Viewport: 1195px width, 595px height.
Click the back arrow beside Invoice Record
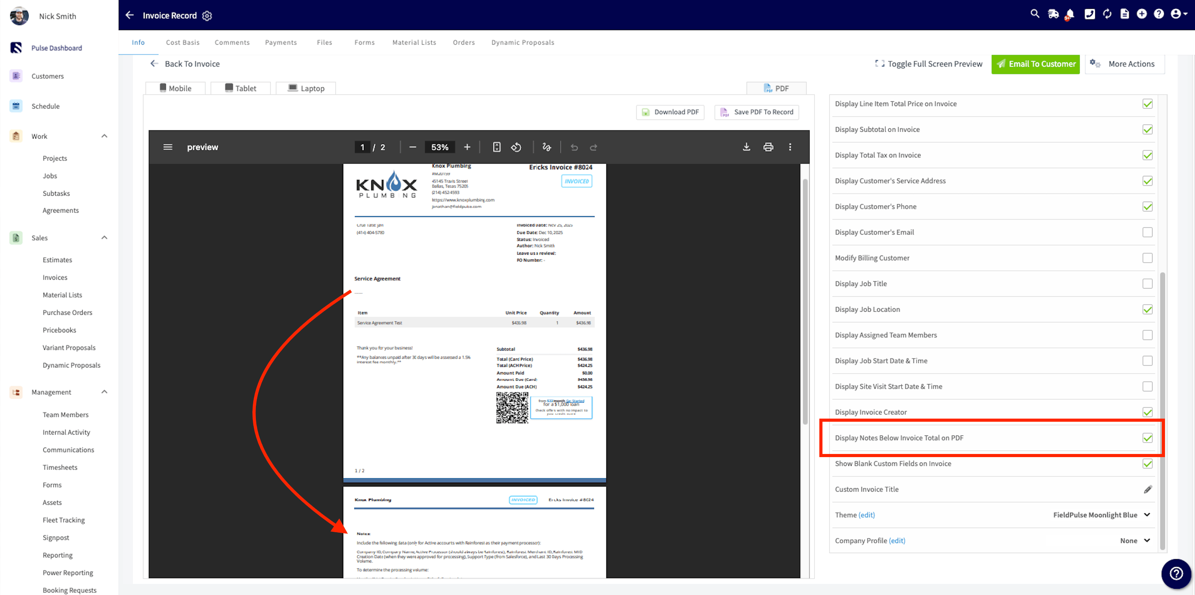tap(129, 15)
